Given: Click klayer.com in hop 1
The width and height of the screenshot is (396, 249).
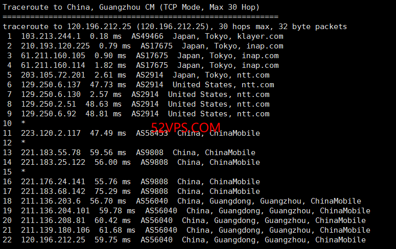Looking at the screenshot, I should [x=260, y=36].
